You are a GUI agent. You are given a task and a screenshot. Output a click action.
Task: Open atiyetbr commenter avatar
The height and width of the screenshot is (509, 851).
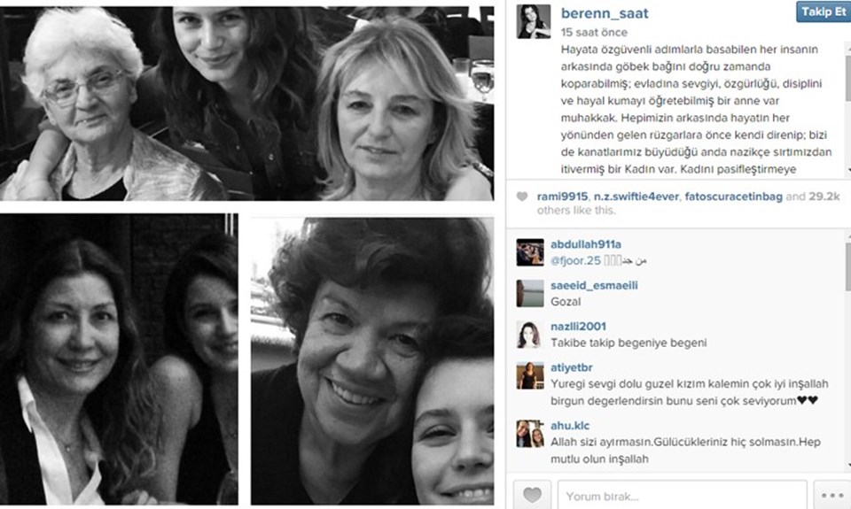point(530,375)
